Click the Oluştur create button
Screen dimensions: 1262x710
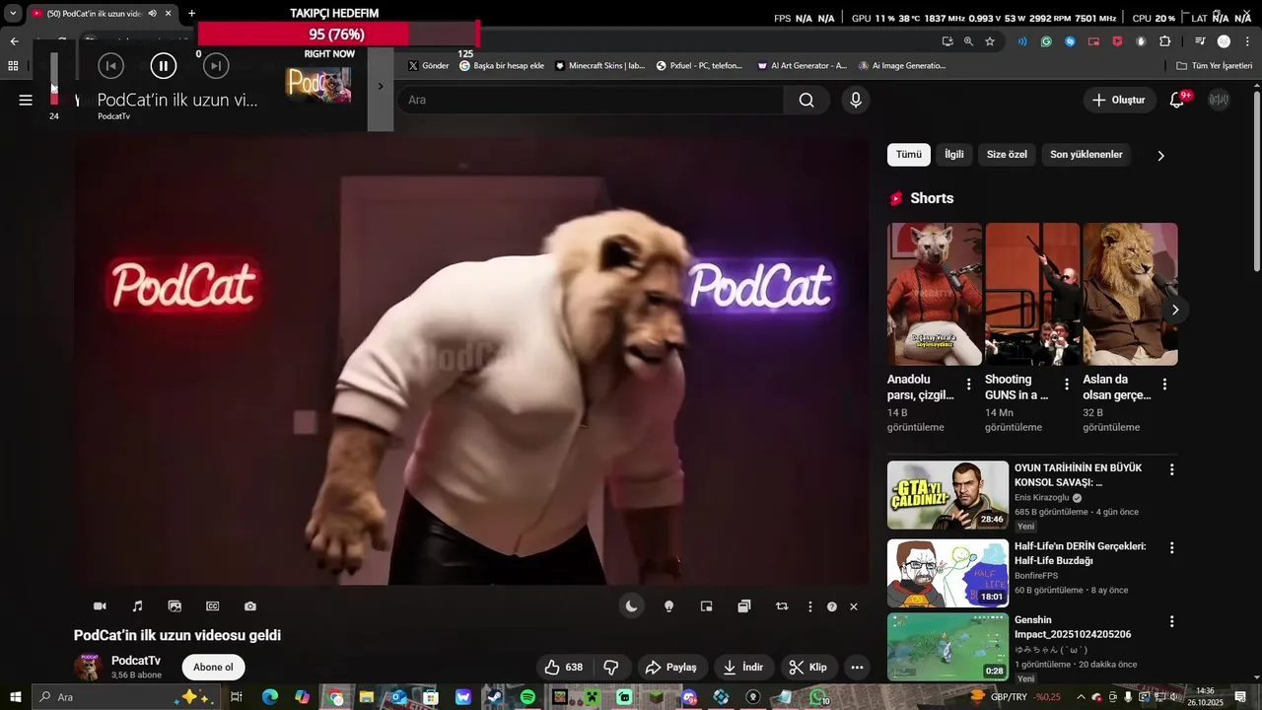tap(1118, 100)
